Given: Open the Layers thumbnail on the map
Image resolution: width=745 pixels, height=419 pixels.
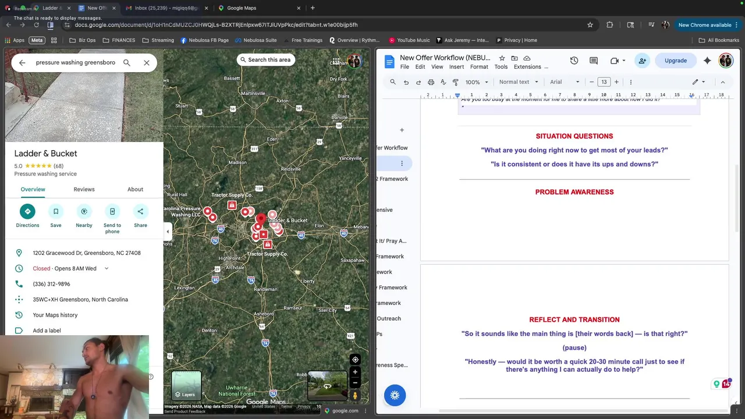Looking at the screenshot, I should (x=186, y=385).
